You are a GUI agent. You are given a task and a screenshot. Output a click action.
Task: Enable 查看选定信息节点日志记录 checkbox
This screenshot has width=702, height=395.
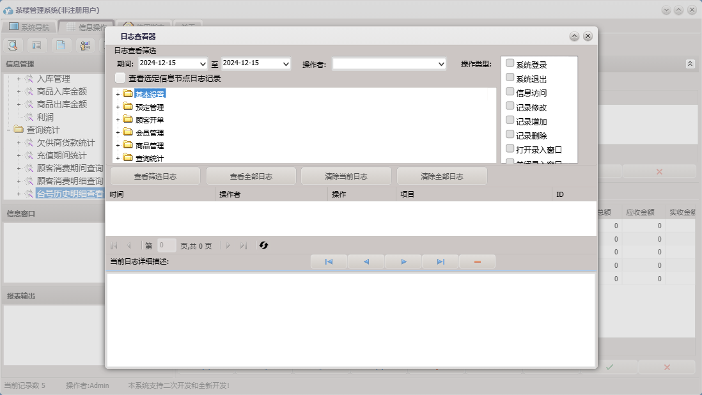pyautogui.click(x=120, y=78)
